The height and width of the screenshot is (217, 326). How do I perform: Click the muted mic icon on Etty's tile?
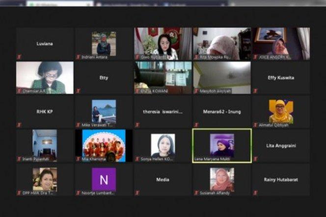(78, 91)
